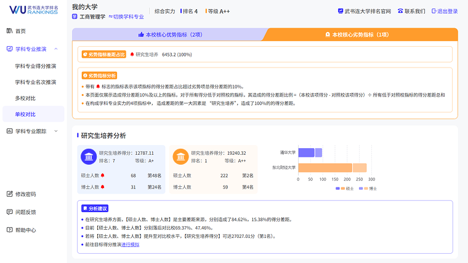Click the 第48名 rank value
Viewport: 468px width, 263px height.
(x=155, y=176)
